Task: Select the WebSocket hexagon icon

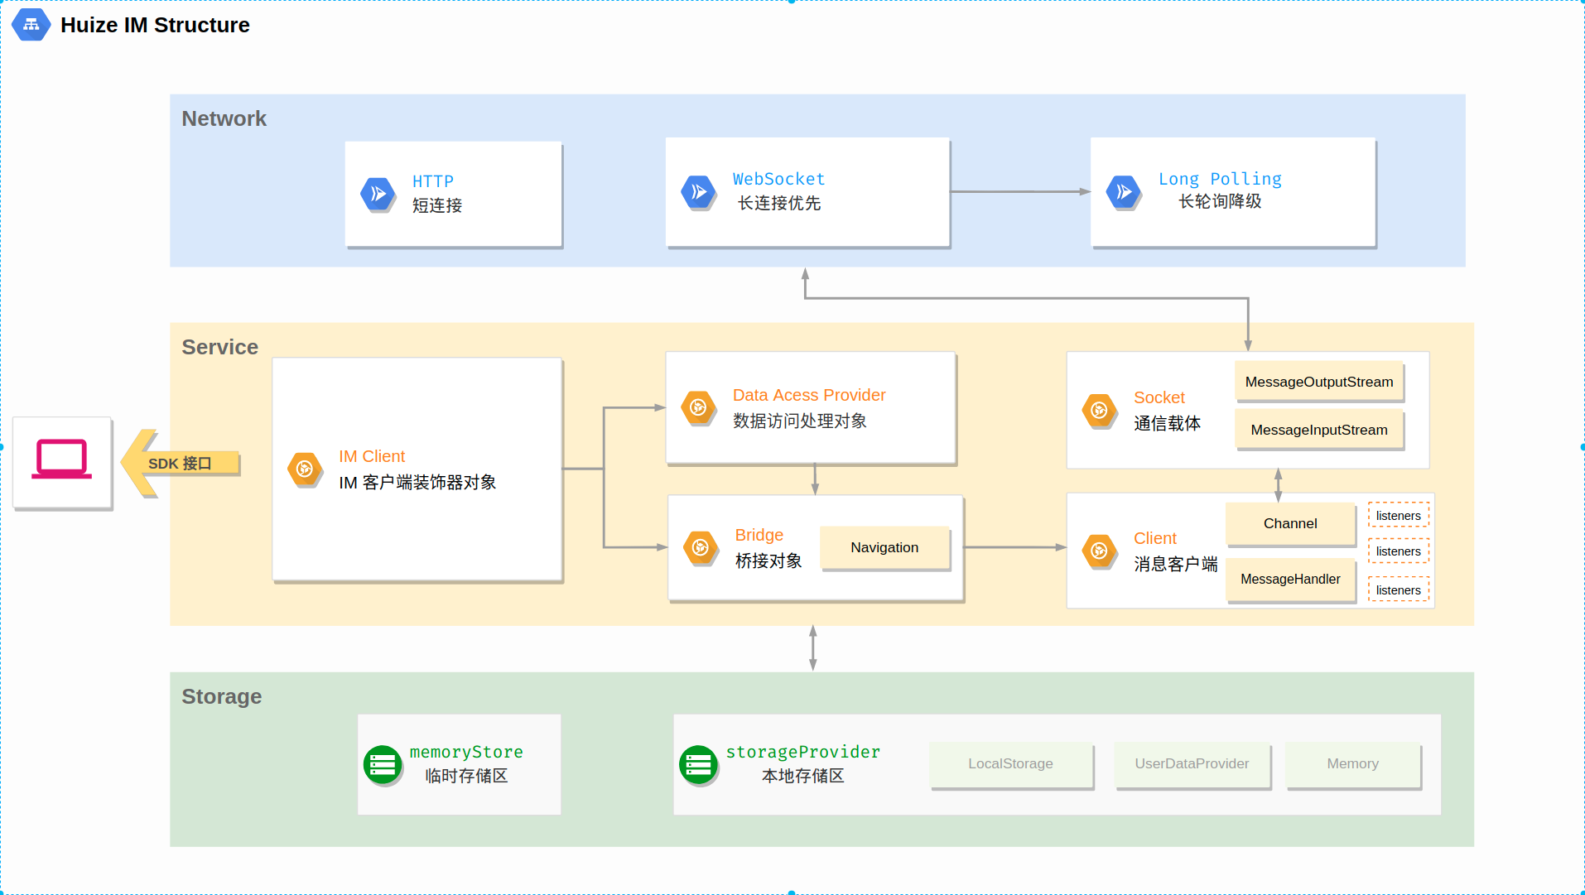Action: click(x=698, y=190)
